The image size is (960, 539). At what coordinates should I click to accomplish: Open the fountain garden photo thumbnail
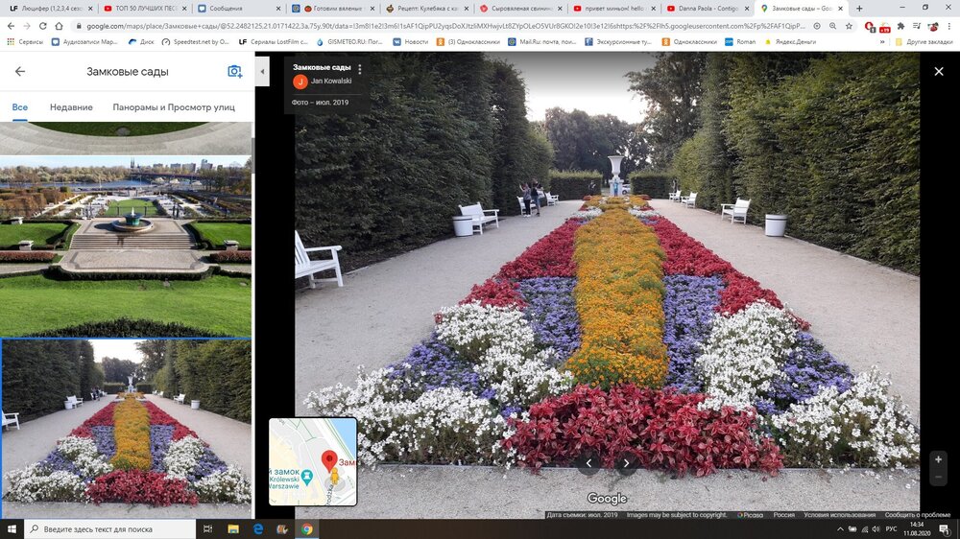coord(126,246)
